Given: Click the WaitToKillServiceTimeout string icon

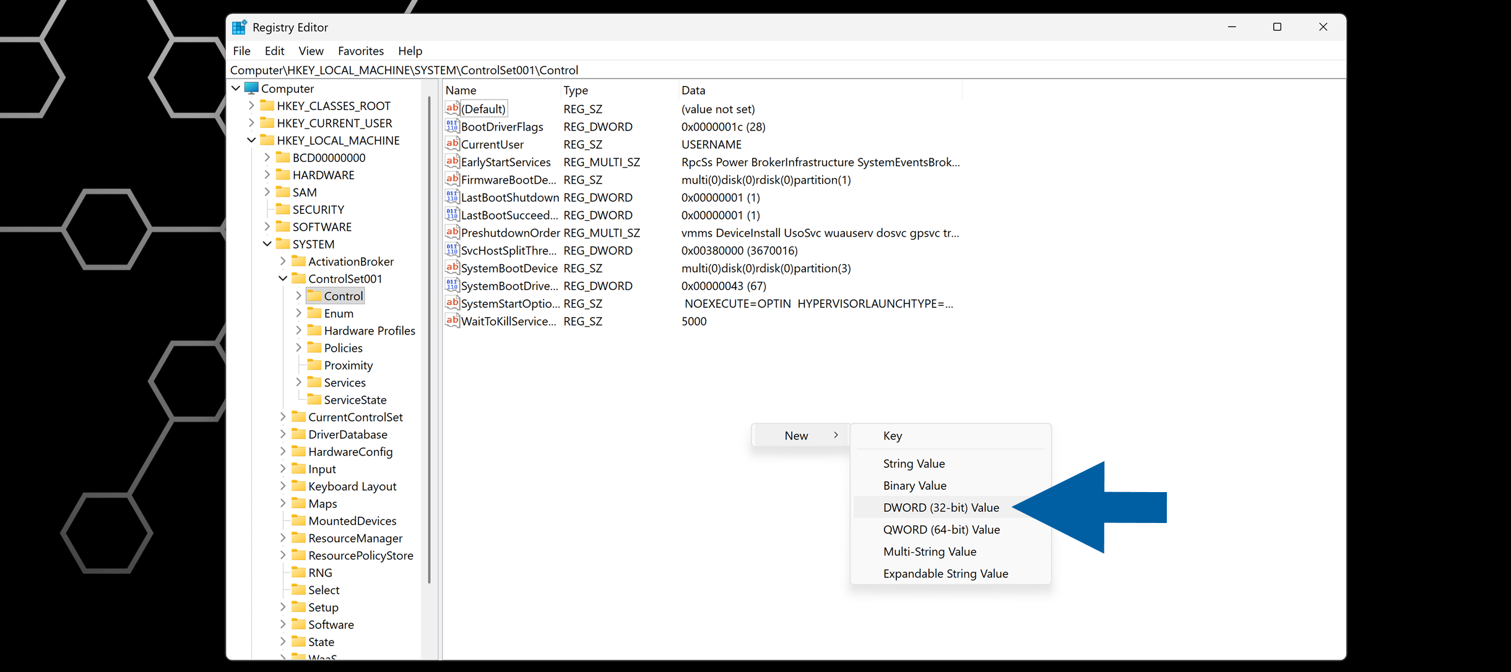Looking at the screenshot, I should [452, 321].
